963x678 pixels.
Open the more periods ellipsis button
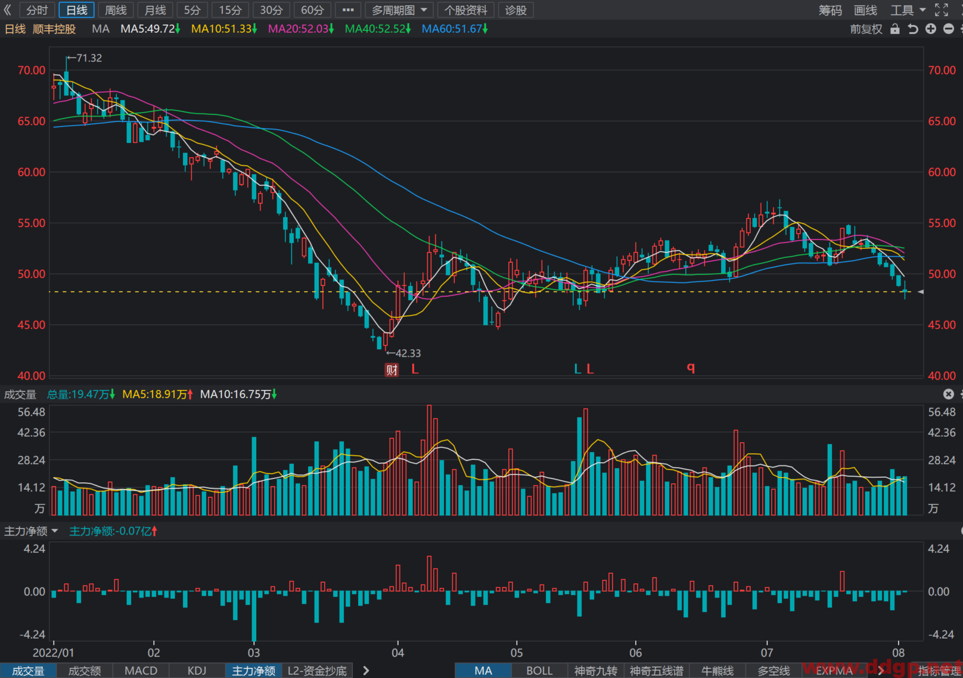[x=348, y=10]
